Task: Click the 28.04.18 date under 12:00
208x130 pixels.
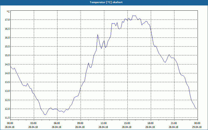Action: (x=103, y=127)
